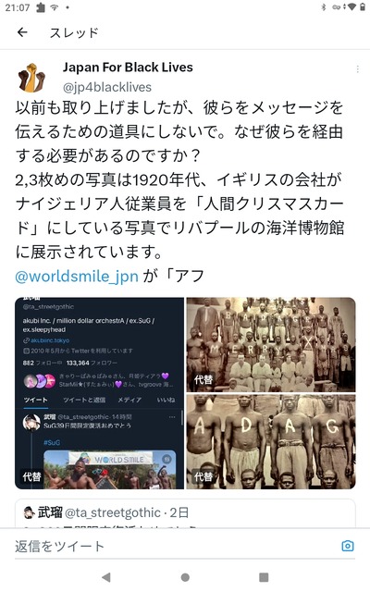Tap the 代替 alt badge on left image
Screen dimensions: 370x592
click(x=31, y=476)
